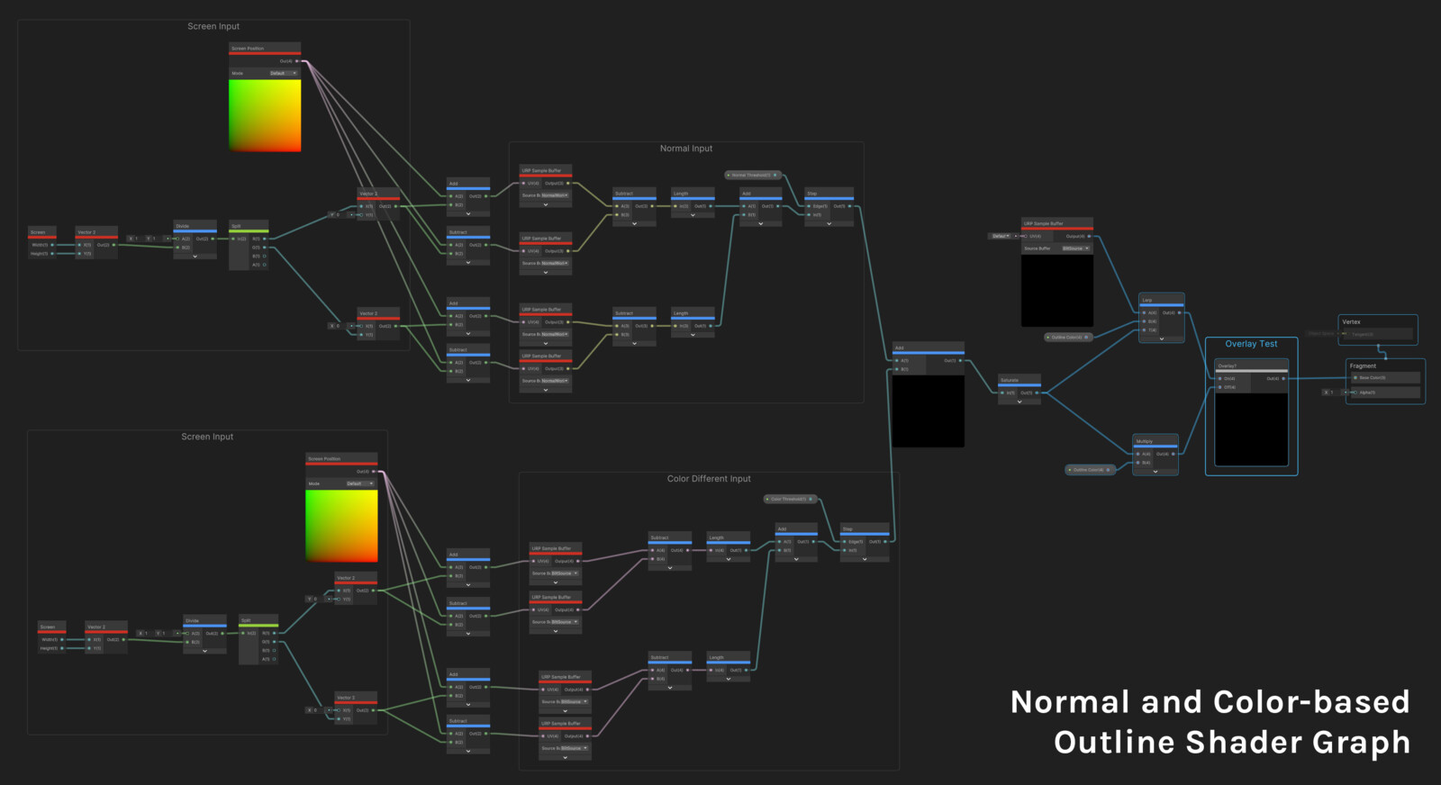
Task: Click Out(1) output port of Saturate node
Action: [1037, 392]
